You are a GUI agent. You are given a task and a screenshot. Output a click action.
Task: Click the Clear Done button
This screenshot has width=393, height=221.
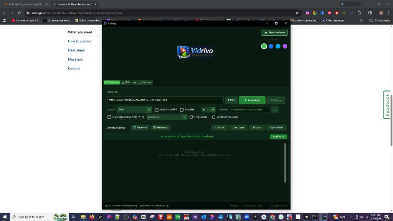238,127
